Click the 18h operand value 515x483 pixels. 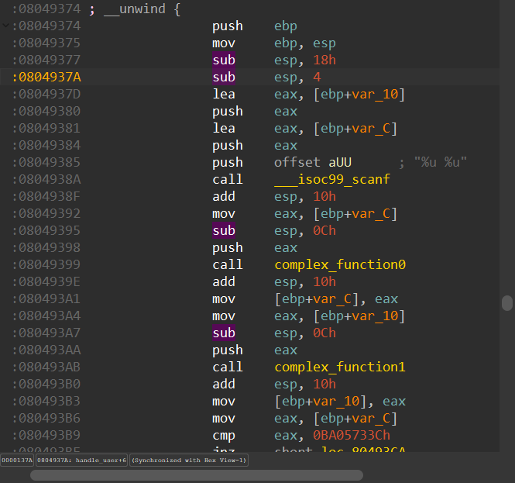(x=324, y=60)
